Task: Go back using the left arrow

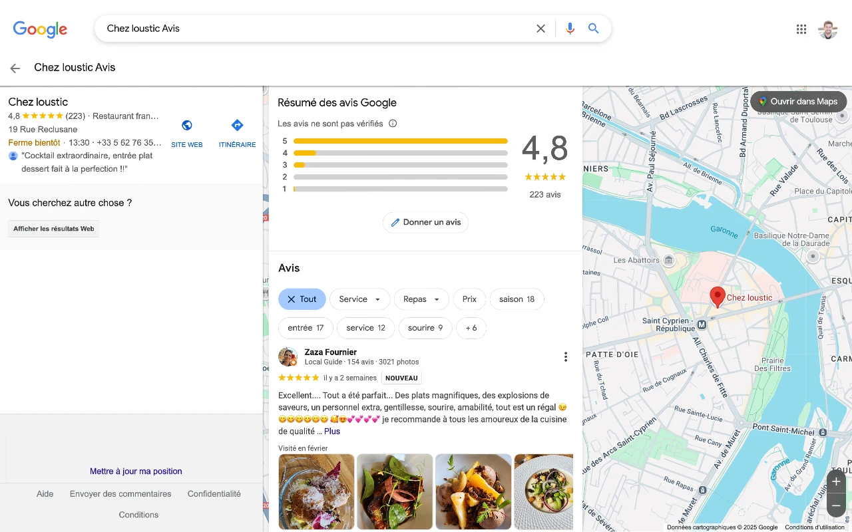Action: [x=15, y=68]
